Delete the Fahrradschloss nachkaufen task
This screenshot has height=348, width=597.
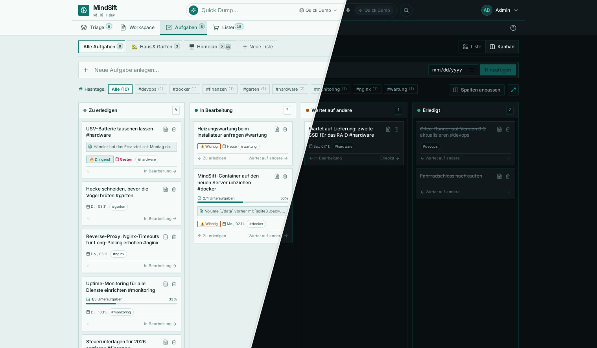point(508,176)
